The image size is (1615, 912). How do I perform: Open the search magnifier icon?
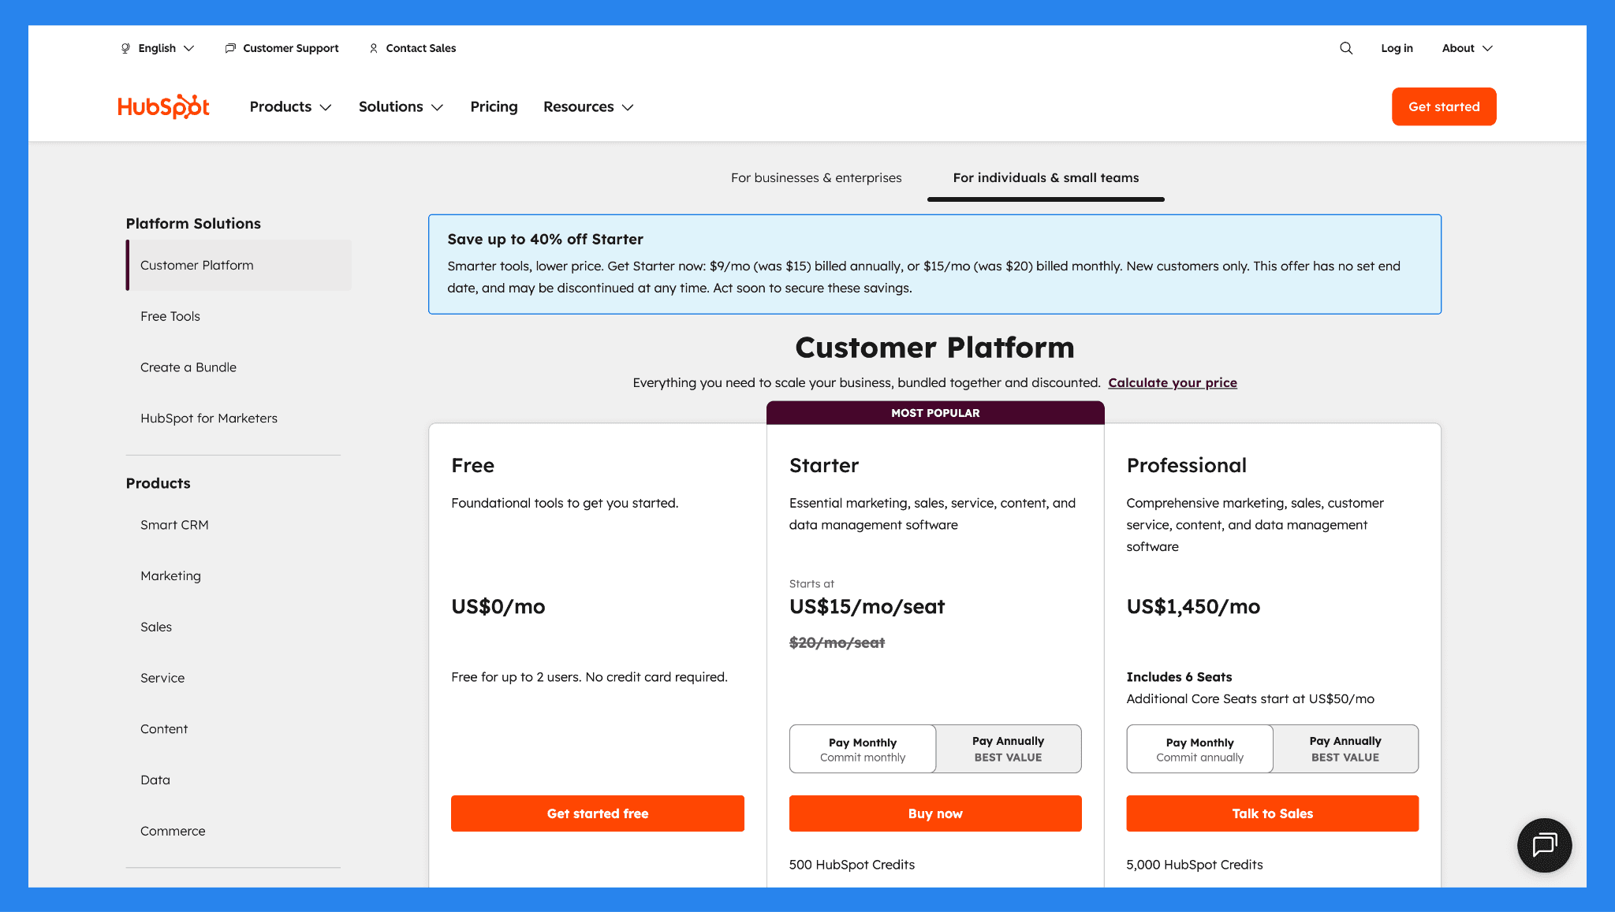[x=1346, y=48]
